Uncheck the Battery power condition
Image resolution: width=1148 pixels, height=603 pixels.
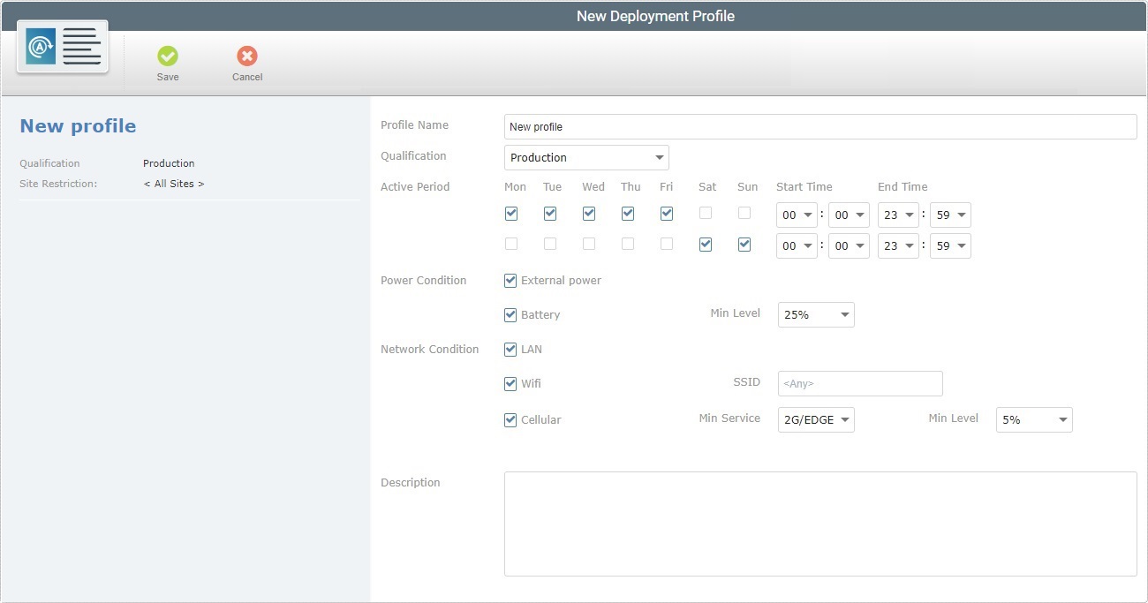click(x=510, y=314)
